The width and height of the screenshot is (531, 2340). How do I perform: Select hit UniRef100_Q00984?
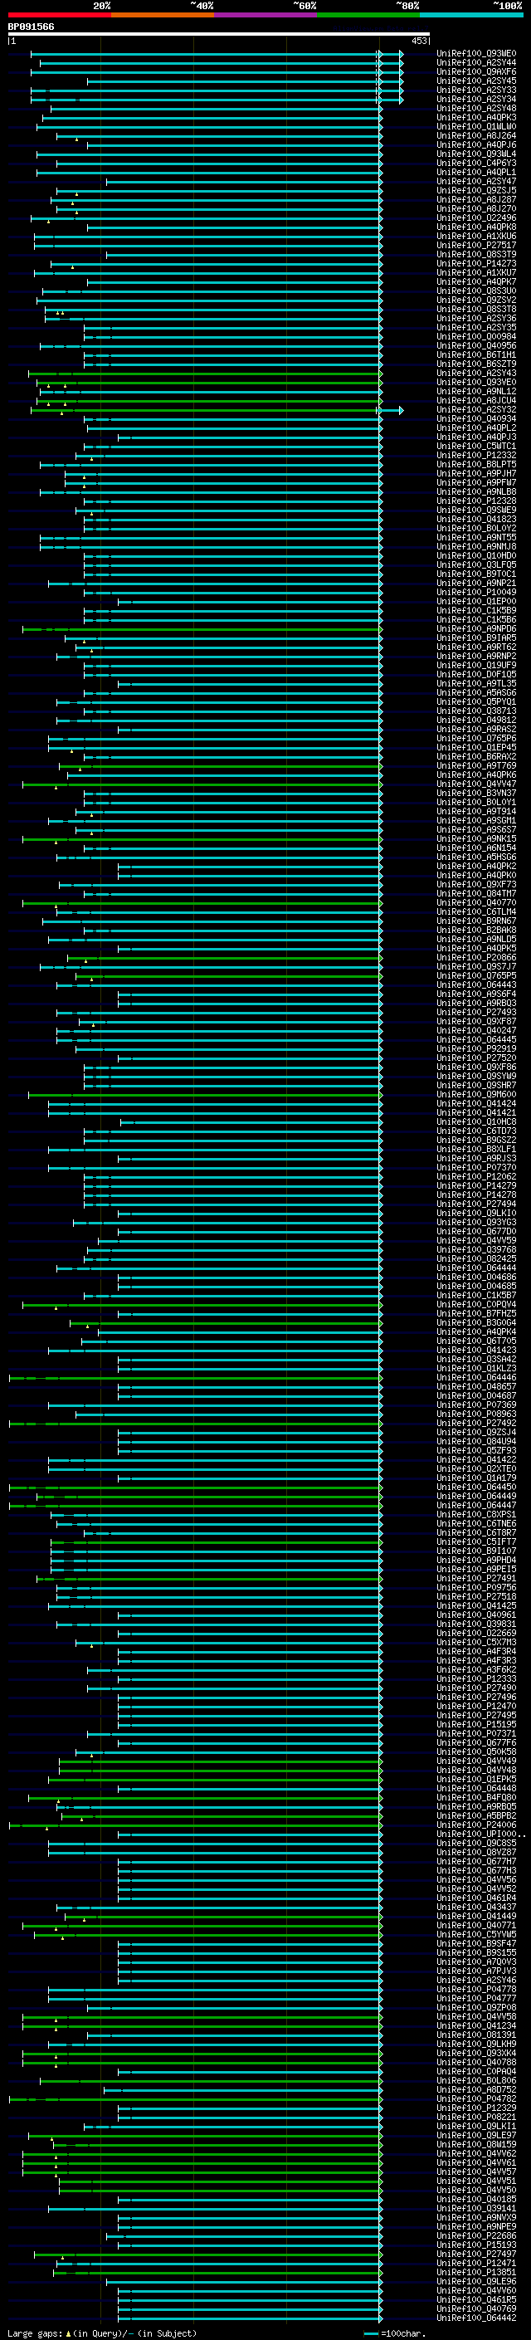click(475, 336)
